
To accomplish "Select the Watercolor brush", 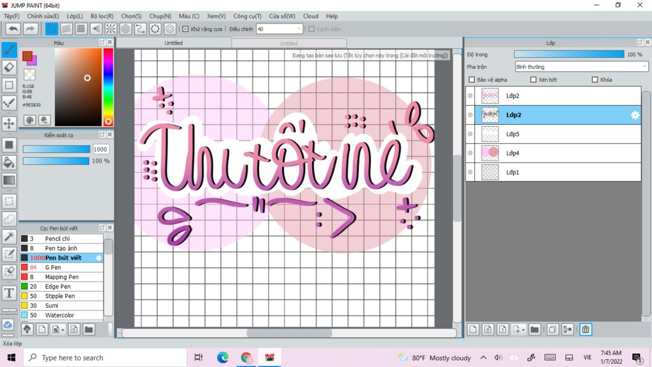I will [59, 315].
